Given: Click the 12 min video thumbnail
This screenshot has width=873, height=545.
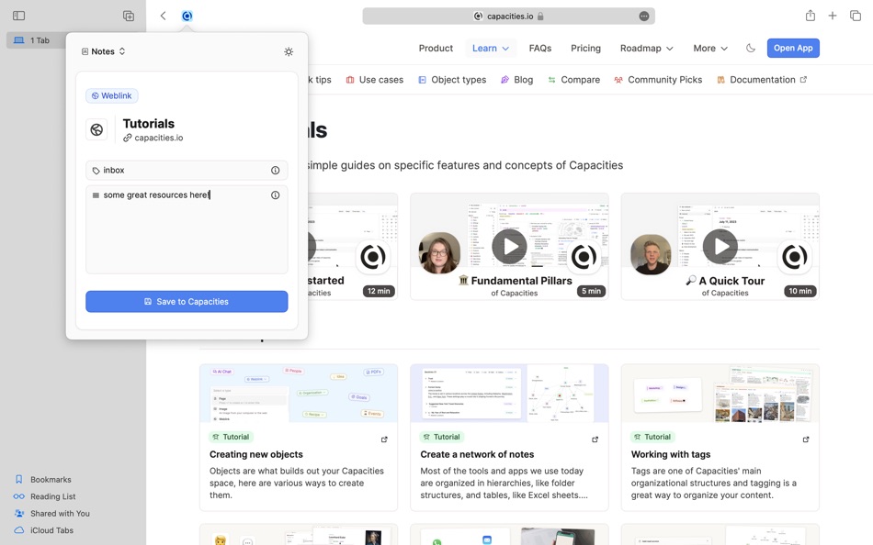Looking at the screenshot, I should coord(353,247).
